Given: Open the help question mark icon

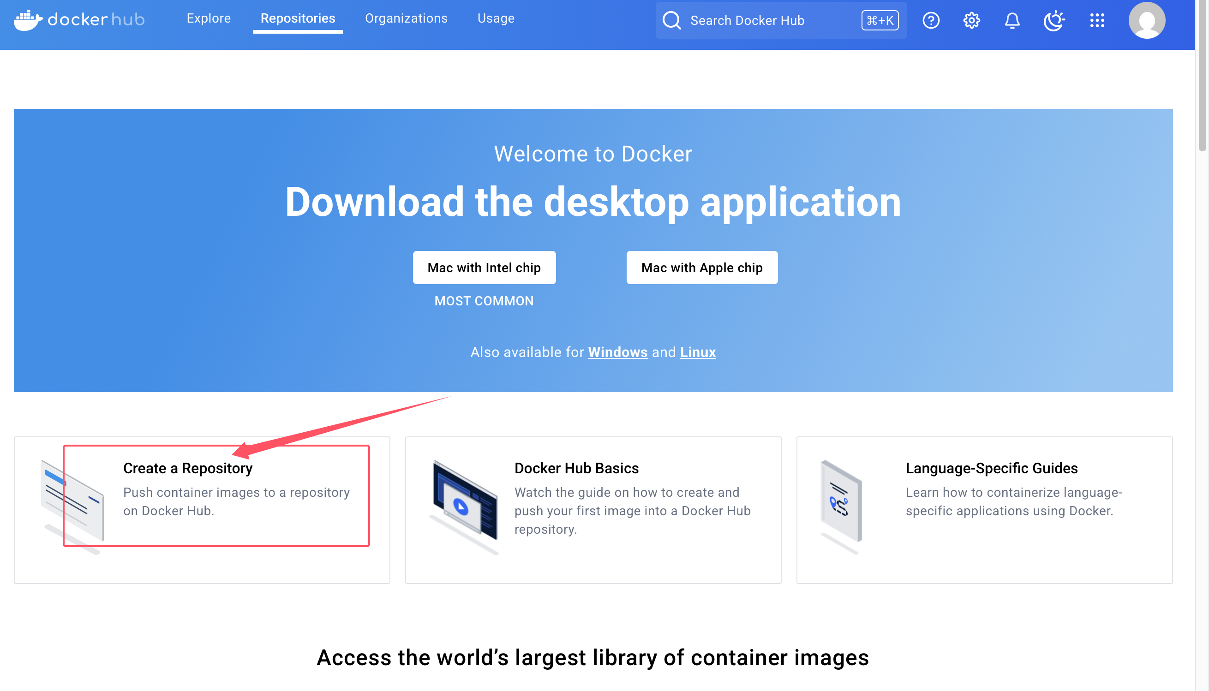Looking at the screenshot, I should point(931,20).
